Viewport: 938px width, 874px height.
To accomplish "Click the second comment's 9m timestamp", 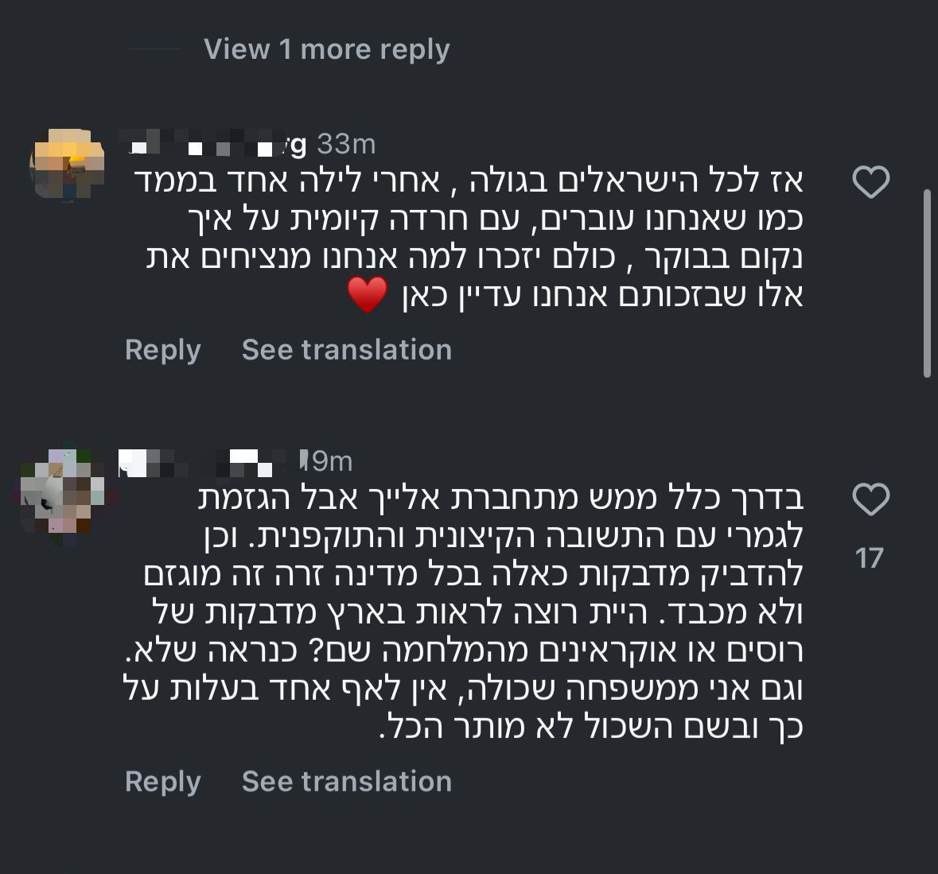I will click(328, 461).
